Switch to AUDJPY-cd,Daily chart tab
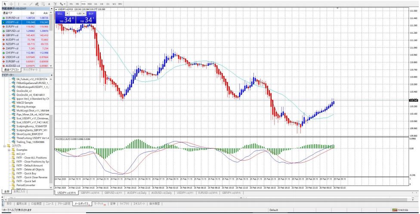Screen dimensions: 420x214 137,192
